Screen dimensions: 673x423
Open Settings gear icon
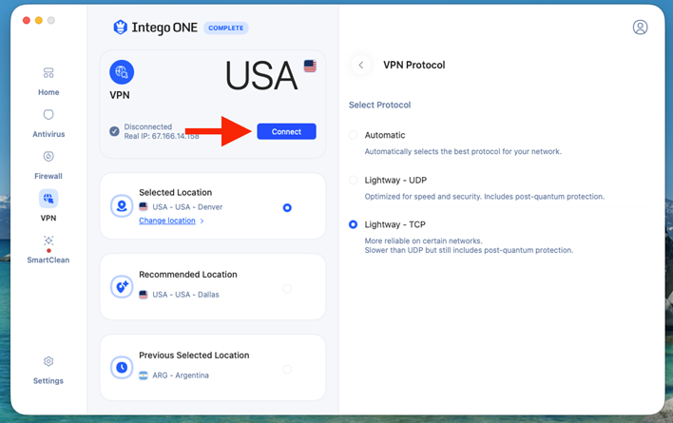pos(48,361)
